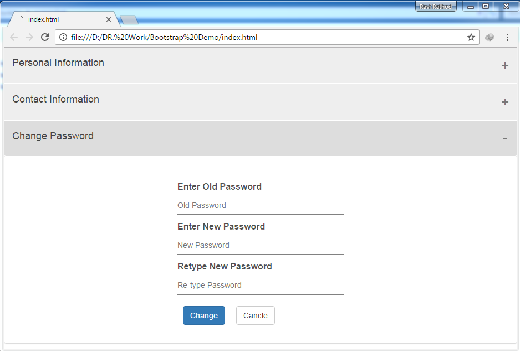Open the Chrome three-dot menu
The height and width of the screenshot is (351, 520).
[x=507, y=37]
